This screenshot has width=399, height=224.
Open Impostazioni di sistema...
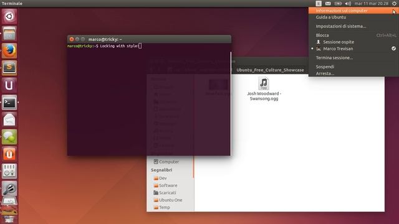pyautogui.click(x=353, y=26)
